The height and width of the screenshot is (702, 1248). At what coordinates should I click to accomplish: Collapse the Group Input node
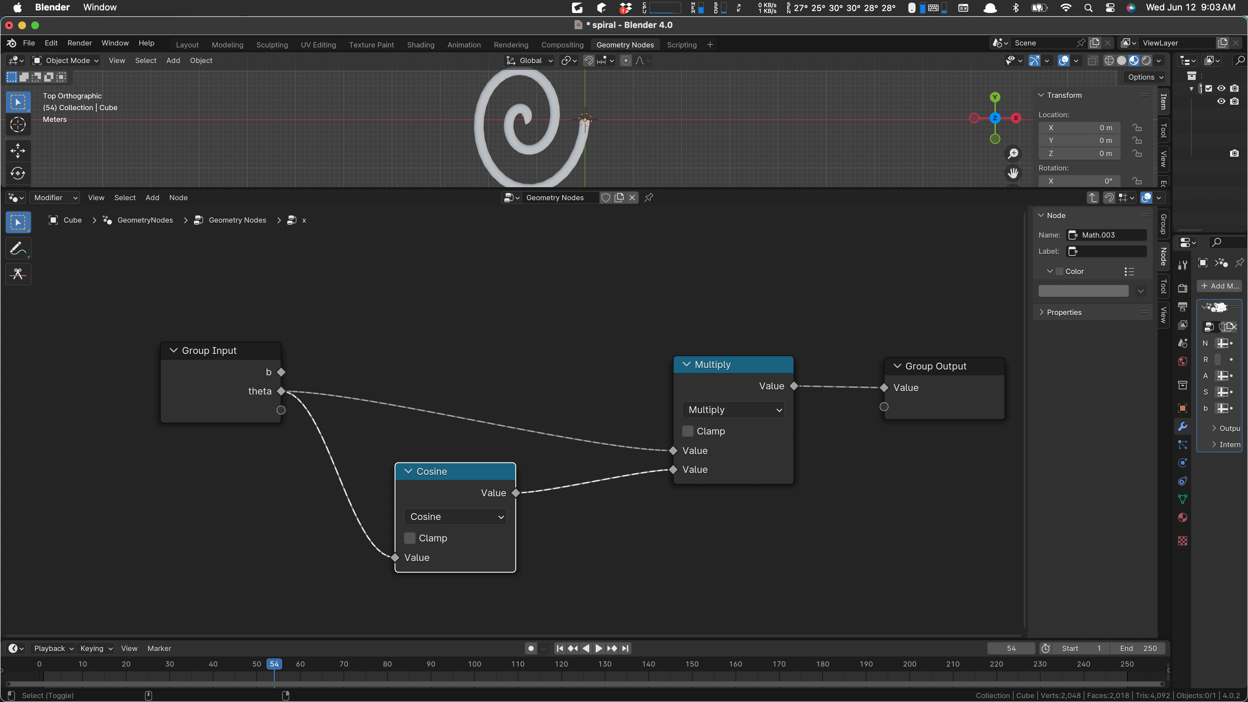pyautogui.click(x=174, y=350)
